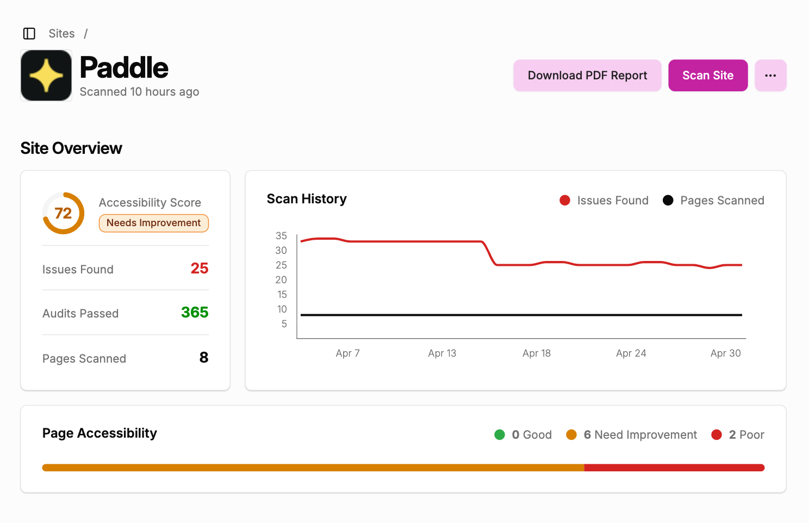Click the Apr 13 axis label

442,353
